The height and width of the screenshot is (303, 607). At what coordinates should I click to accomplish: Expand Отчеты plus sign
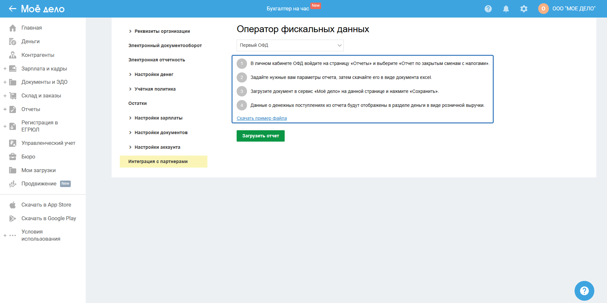coord(5,109)
